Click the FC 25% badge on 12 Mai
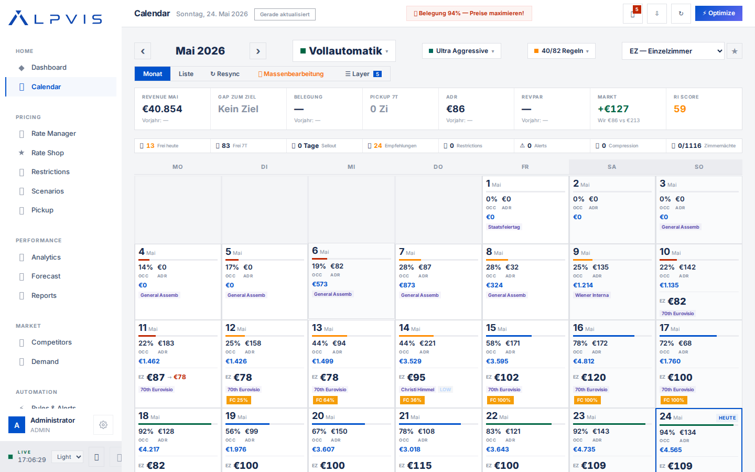The height and width of the screenshot is (472, 755). pos(239,400)
